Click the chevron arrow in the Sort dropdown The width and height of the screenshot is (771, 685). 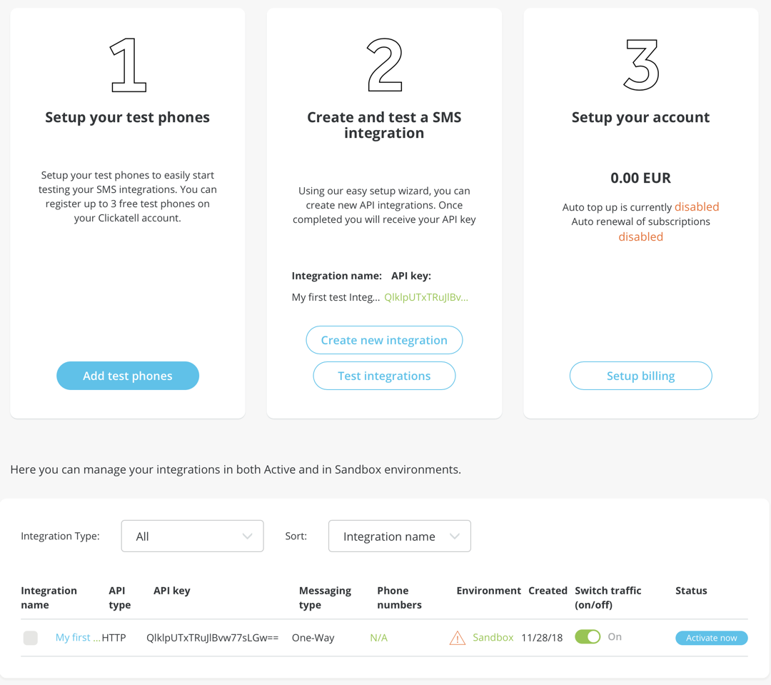[455, 536]
